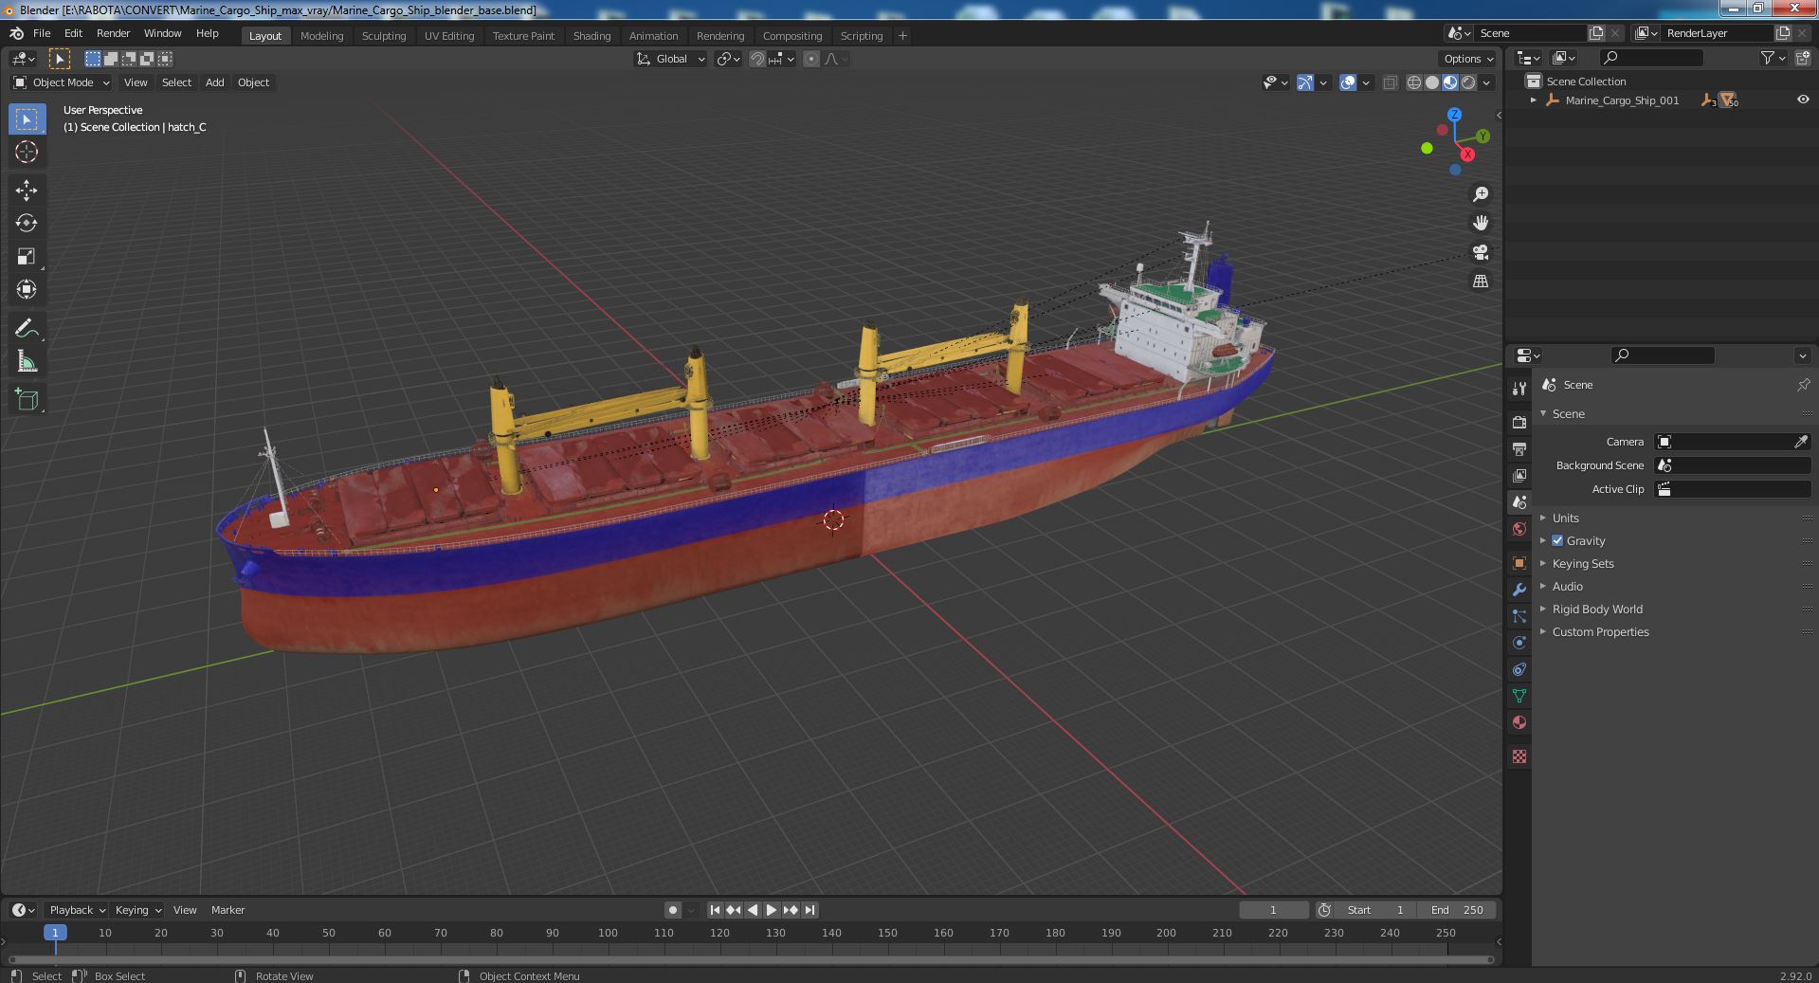Open Global transform orientation dropdown
This screenshot has width=1819, height=983.
[x=671, y=59]
